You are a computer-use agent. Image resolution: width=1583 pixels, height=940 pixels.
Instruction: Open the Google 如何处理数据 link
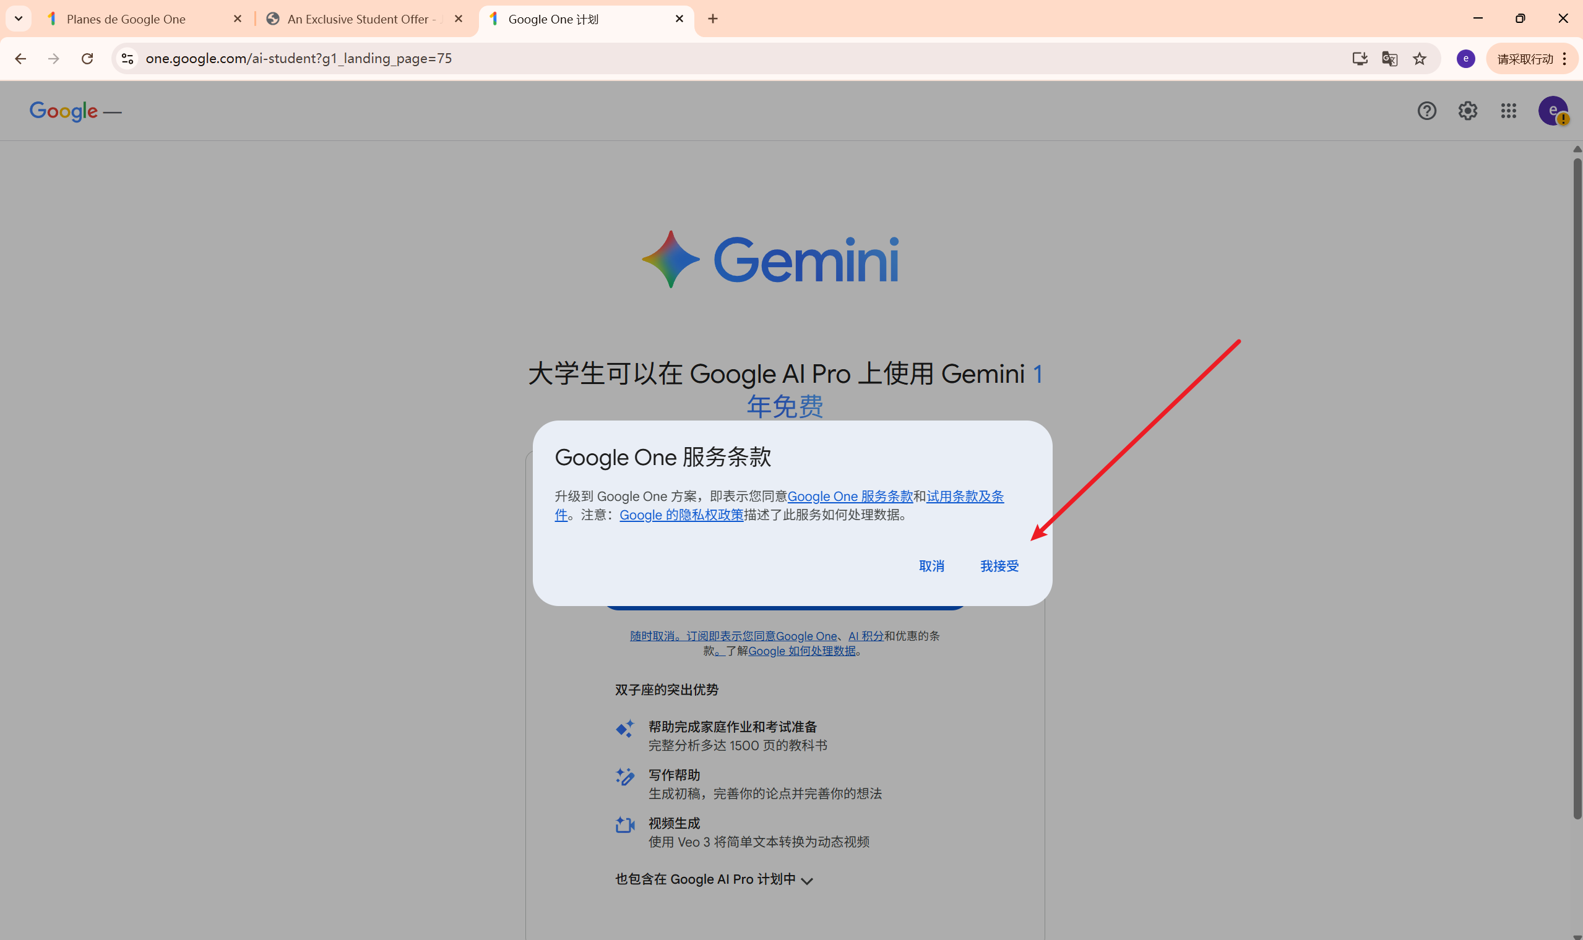coord(801,651)
